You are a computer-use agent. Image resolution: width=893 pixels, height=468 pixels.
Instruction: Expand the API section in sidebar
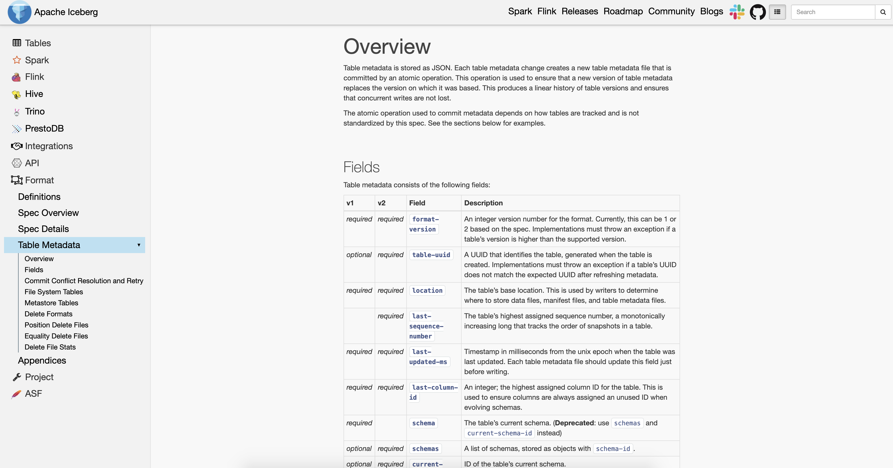(x=32, y=163)
